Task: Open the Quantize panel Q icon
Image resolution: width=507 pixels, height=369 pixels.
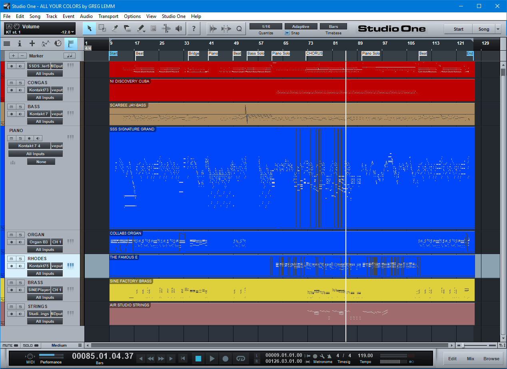Action: (239, 28)
